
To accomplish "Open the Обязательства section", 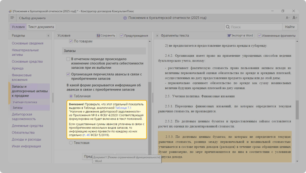I will click(23, 133).
